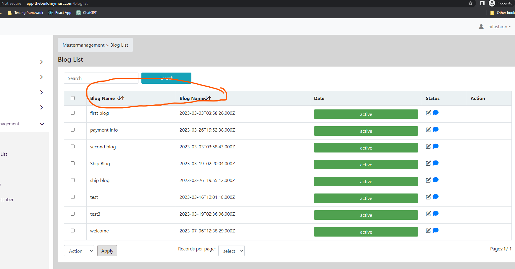Open ChatGPT bookmark
Image resolution: width=515 pixels, height=269 pixels.
(x=86, y=13)
